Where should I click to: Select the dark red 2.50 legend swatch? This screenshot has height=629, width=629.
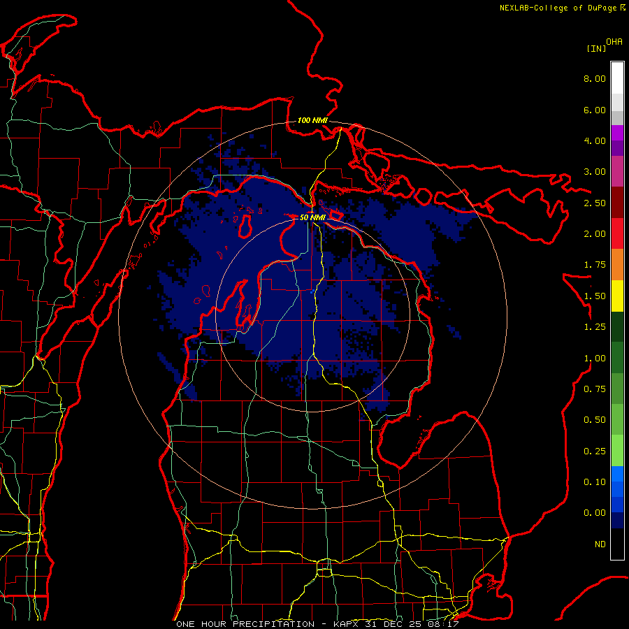[x=617, y=203]
